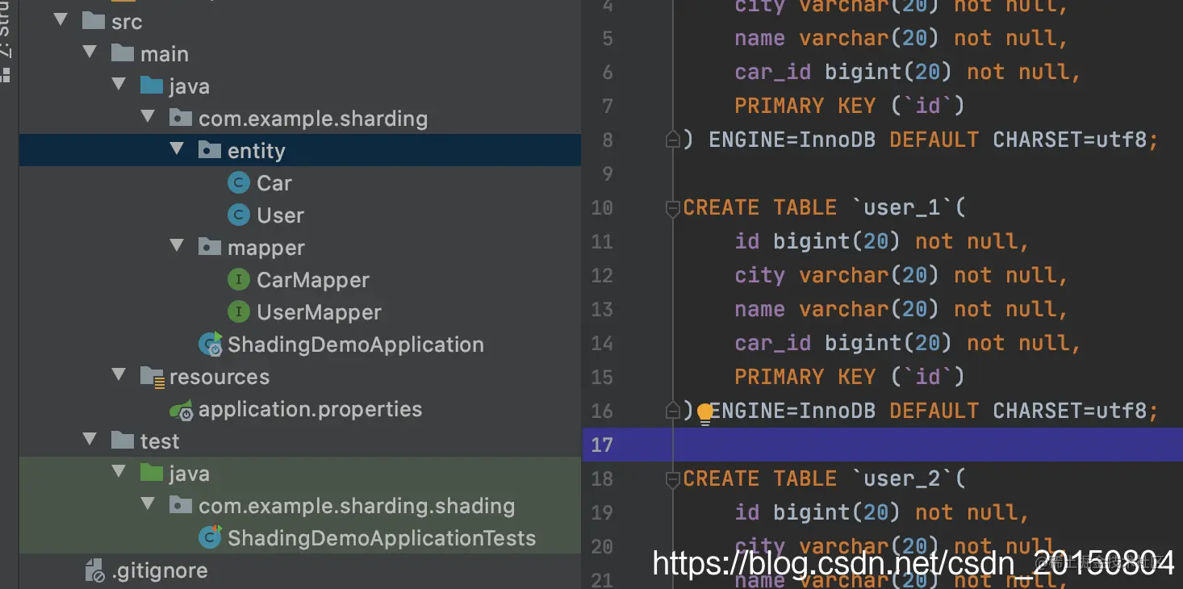Select Car in the project tree
This screenshot has width=1183, height=589.
click(x=274, y=183)
